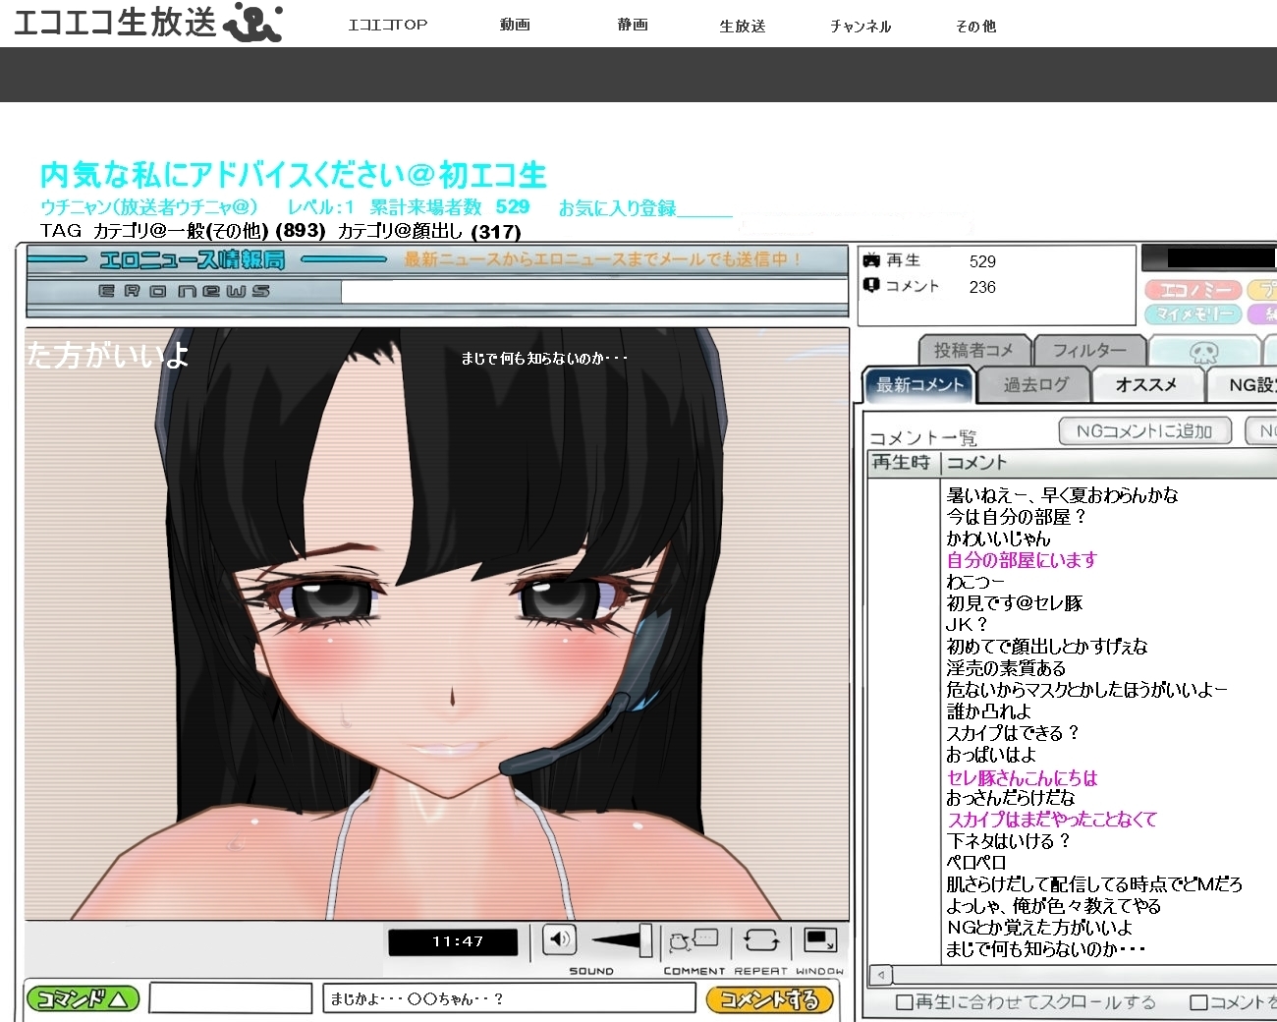The height and width of the screenshot is (1022, 1277).
Task: Click the NGコメントに追加 button
Action: coord(1143,431)
